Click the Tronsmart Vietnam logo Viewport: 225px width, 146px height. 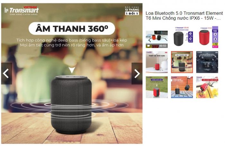point(22,11)
